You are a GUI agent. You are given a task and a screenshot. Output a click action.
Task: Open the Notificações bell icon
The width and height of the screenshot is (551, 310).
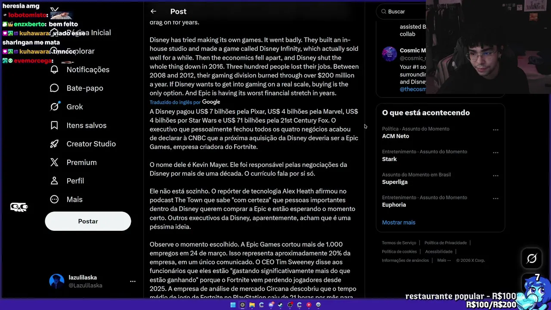54,70
